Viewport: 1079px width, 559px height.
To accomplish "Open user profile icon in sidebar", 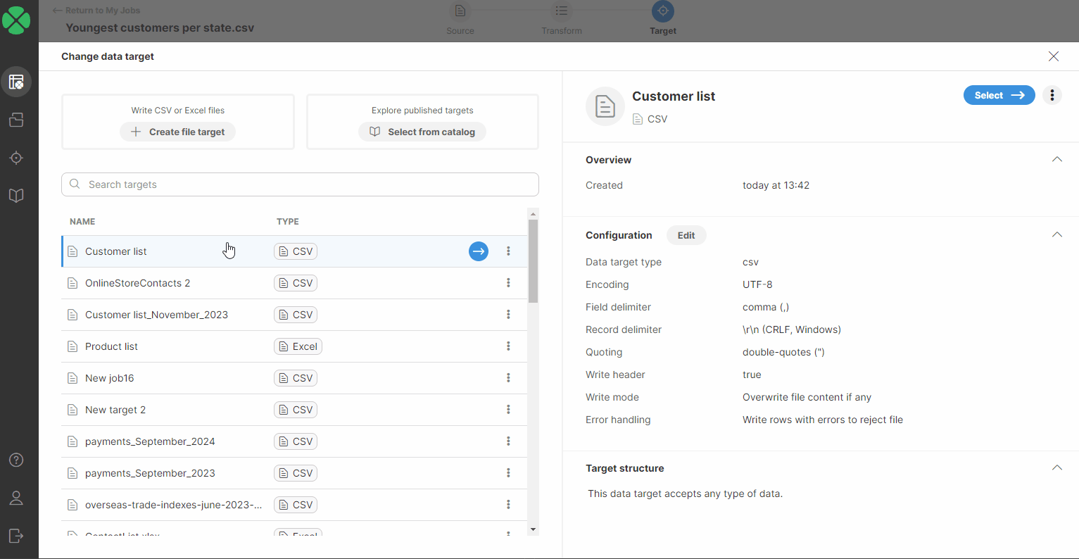I will coord(16,498).
